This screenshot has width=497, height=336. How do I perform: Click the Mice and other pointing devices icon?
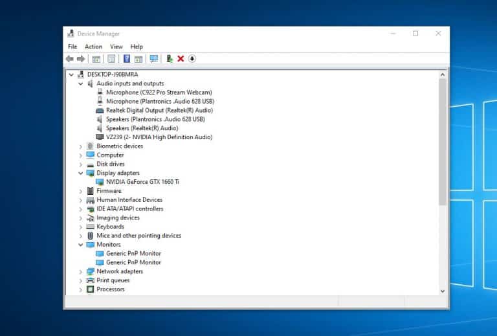(x=91, y=236)
